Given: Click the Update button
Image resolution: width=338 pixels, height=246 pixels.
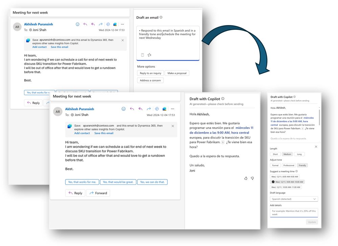Looking at the screenshot, I should click(312, 222).
